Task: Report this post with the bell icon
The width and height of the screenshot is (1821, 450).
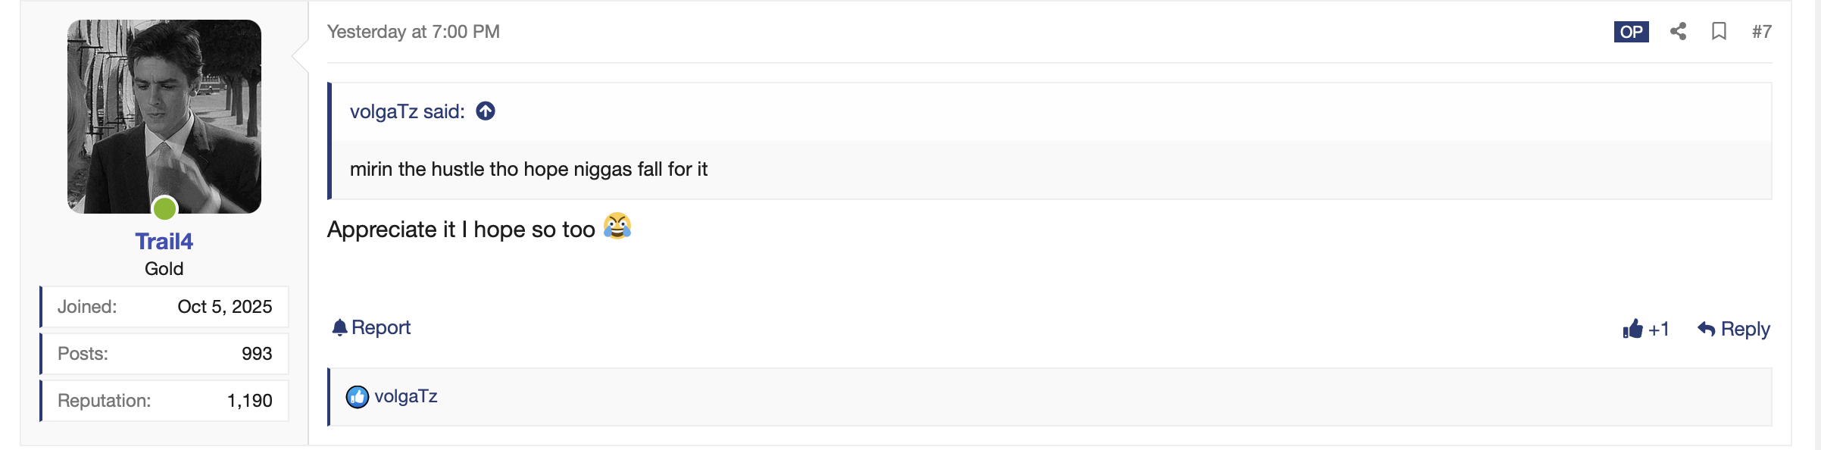Action: pos(339,327)
